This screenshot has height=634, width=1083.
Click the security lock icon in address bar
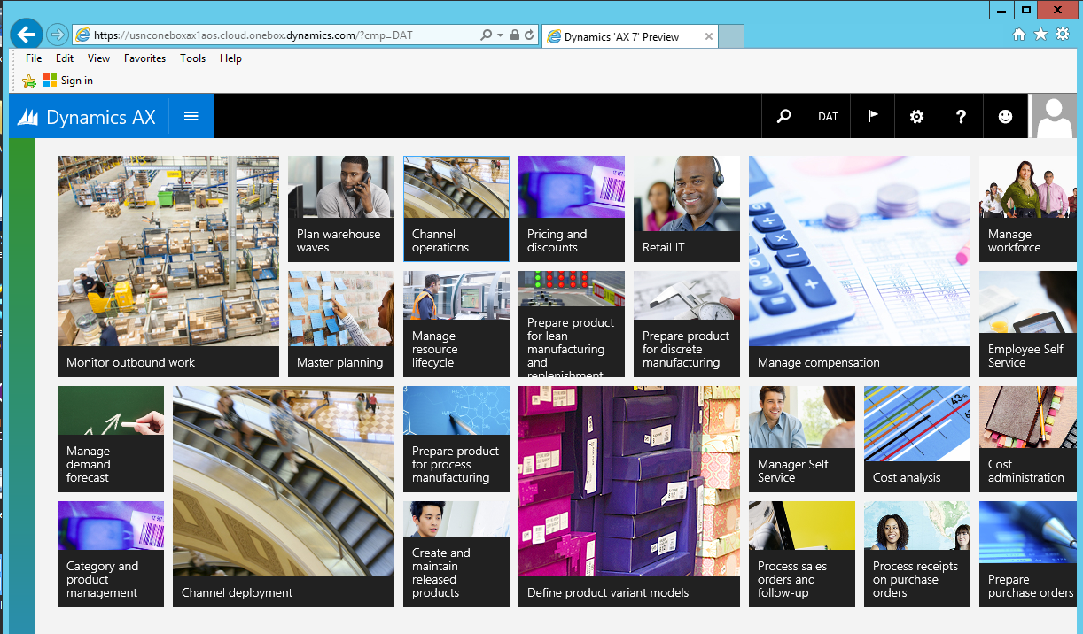514,35
